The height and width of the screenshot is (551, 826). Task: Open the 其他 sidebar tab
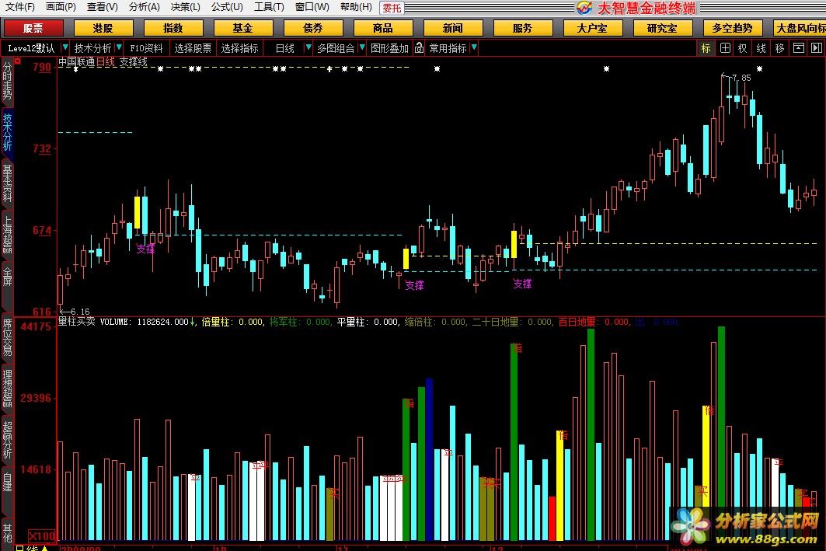7,532
